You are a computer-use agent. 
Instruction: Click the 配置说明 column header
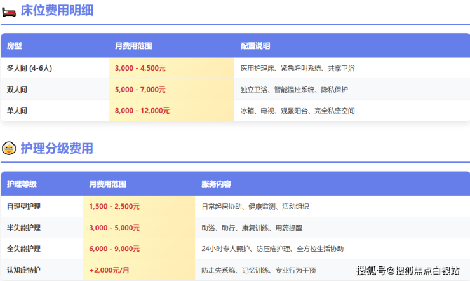255,46
